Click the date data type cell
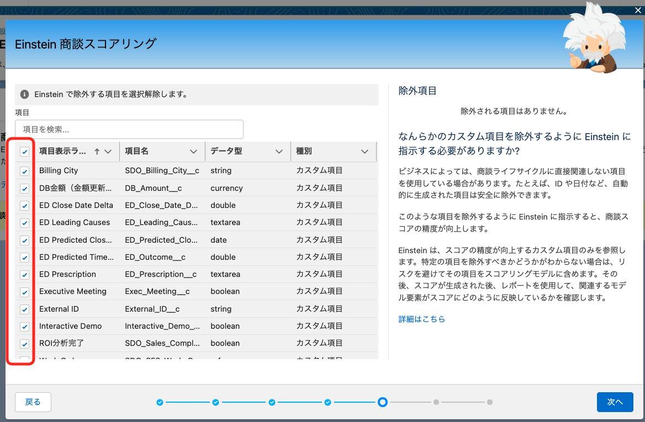Viewport: 645px width, 422px height. pos(219,240)
